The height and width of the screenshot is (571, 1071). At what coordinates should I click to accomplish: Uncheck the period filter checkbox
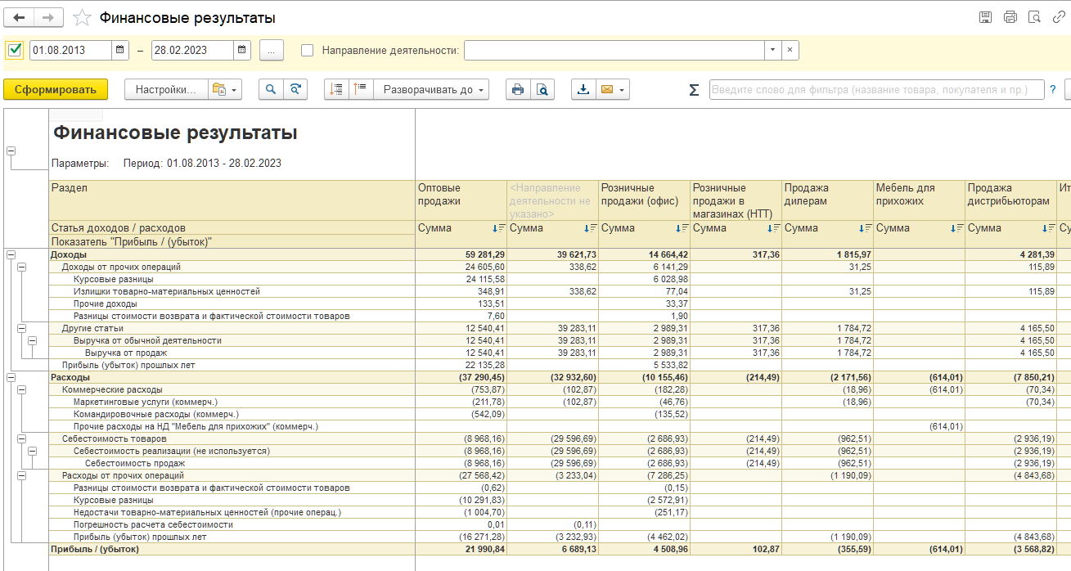tap(15, 50)
